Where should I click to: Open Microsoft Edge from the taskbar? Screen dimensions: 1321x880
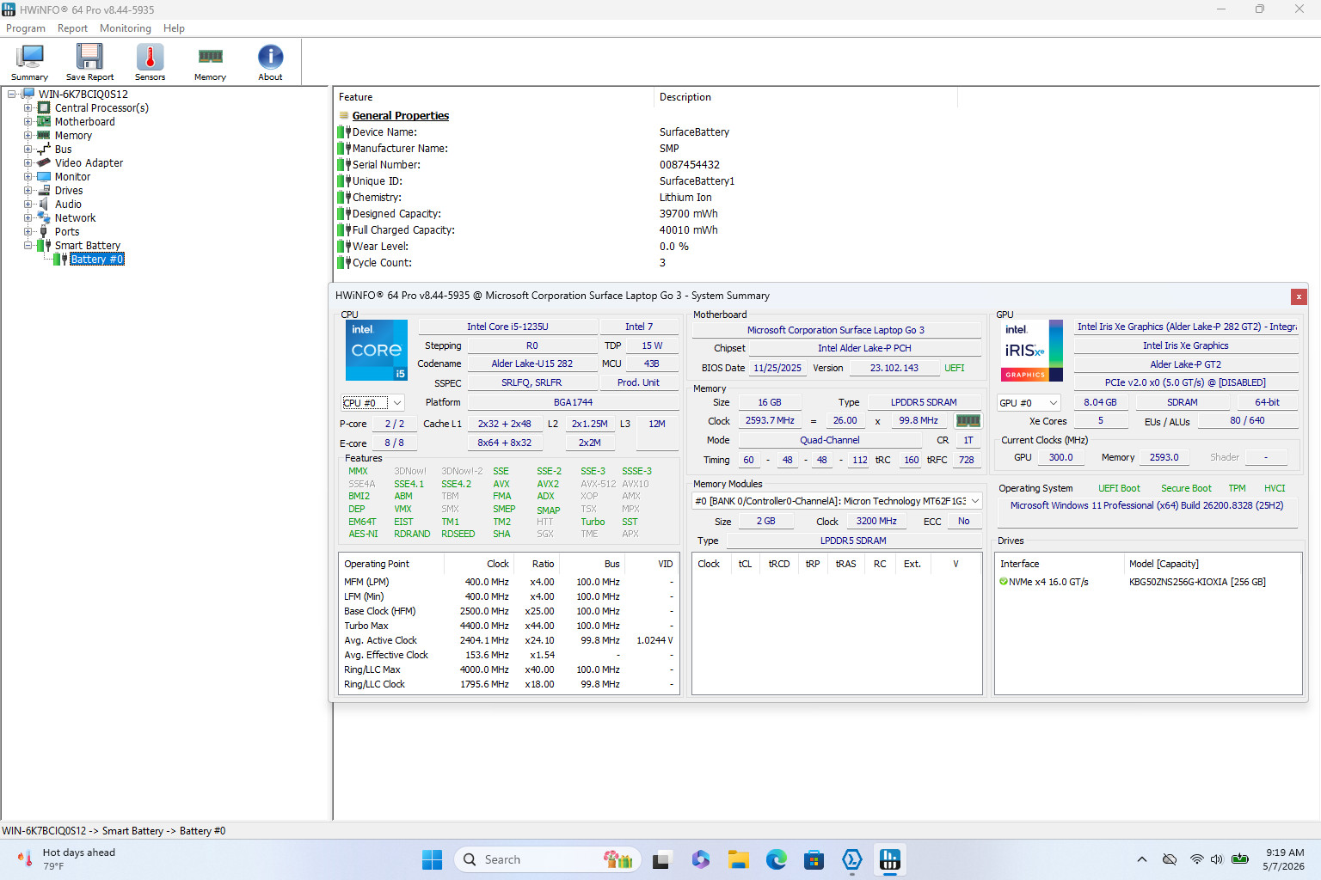click(x=777, y=859)
